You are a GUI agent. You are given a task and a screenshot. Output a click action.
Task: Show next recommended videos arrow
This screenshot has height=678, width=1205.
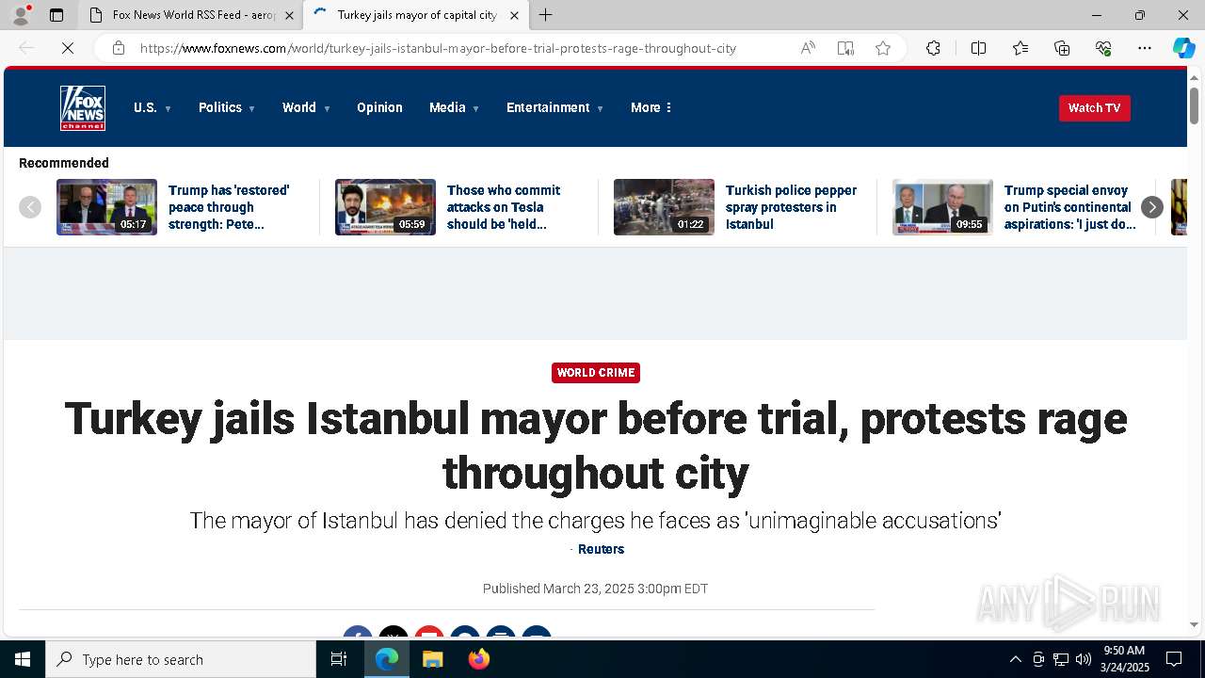pyautogui.click(x=1152, y=207)
